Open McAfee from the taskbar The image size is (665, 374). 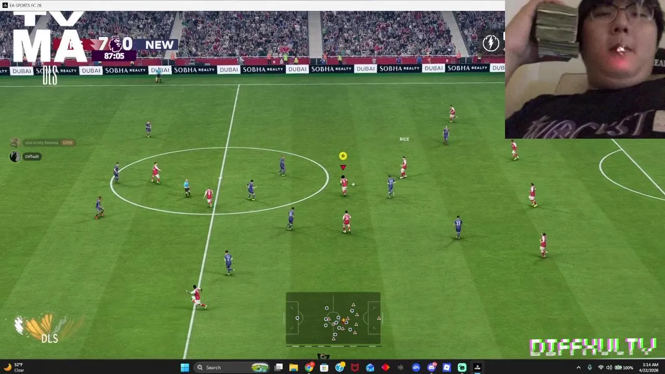click(355, 367)
